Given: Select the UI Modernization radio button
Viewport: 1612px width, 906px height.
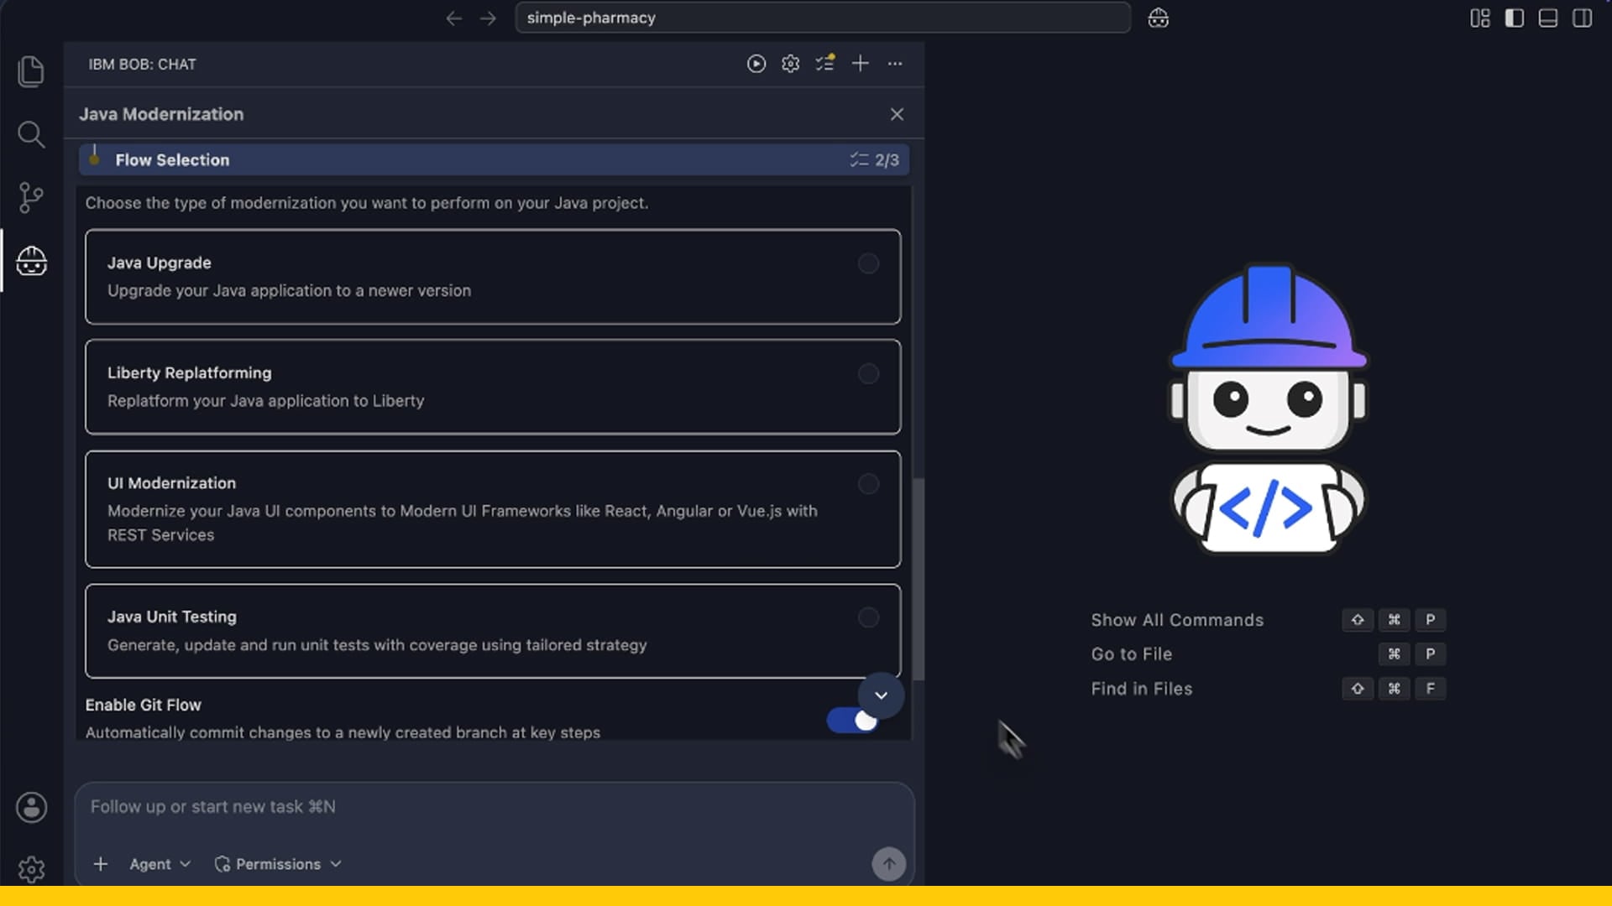Looking at the screenshot, I should point(868,484).
